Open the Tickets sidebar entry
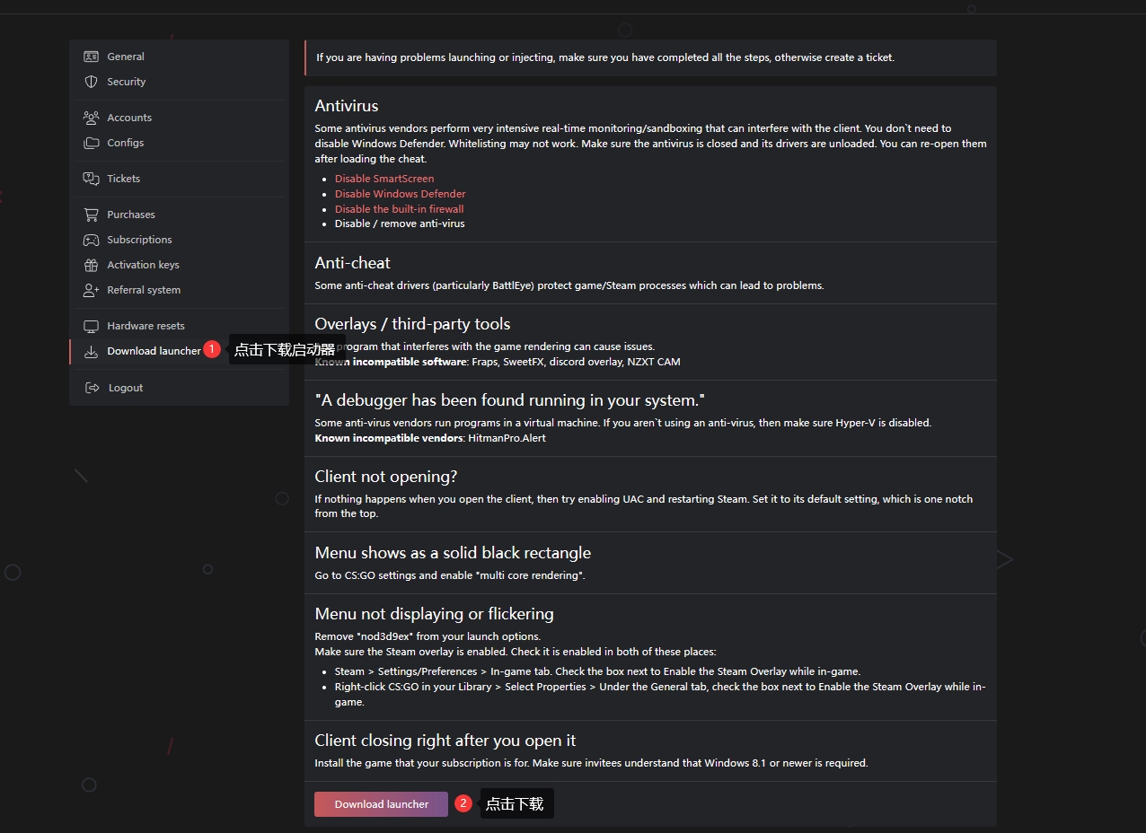 pyautogui.click(x=124, y=179)
